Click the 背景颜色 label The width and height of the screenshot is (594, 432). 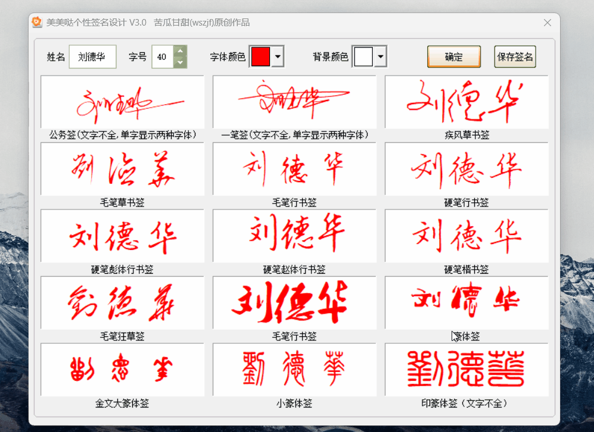coord(330,57)
